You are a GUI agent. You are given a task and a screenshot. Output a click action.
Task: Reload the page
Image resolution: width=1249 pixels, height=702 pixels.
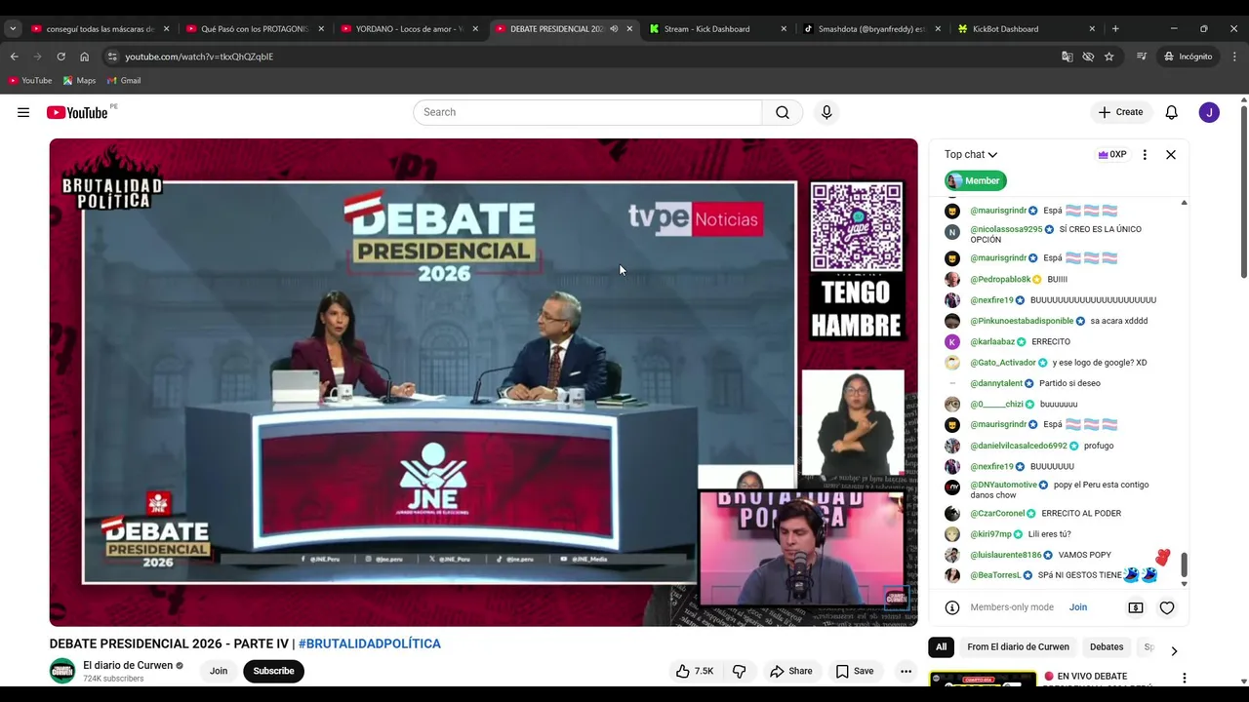click(60, 57)
